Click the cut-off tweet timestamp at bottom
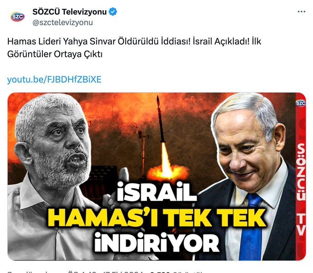The height and width of the screenshot is (273, 313). tap(106, 272)
